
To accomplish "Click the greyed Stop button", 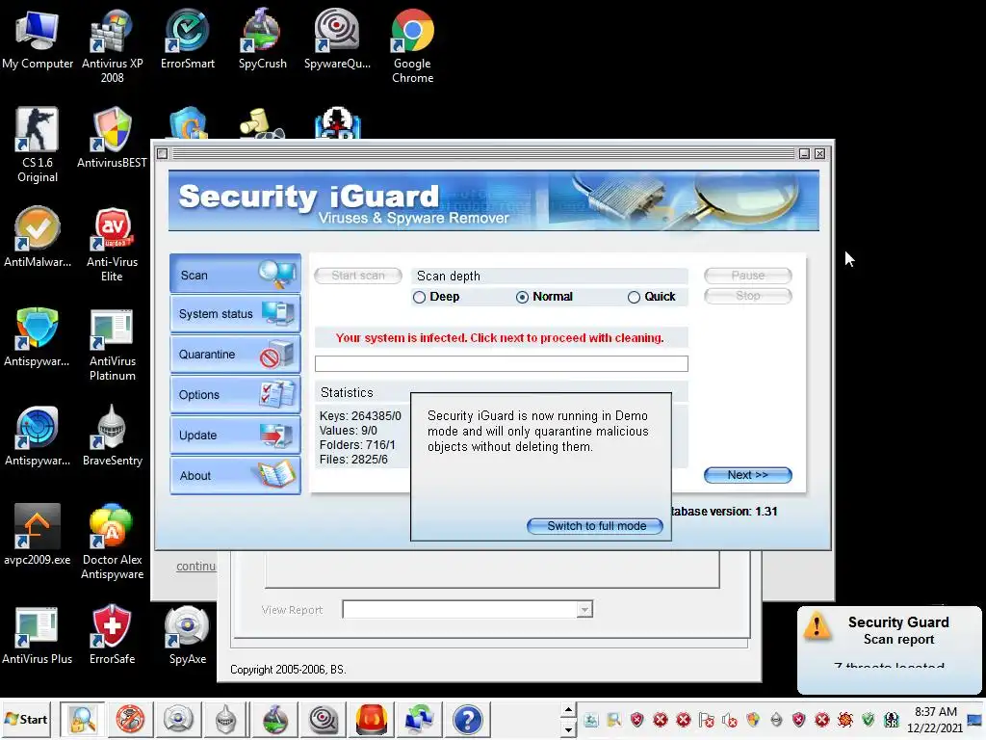I will 747,296.
